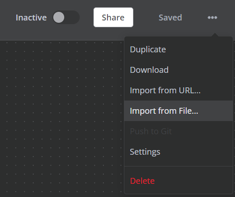This screenshot has width=235, height=197.
Task: Close the menu via the ellipsis icon
Action: (212, 17)
